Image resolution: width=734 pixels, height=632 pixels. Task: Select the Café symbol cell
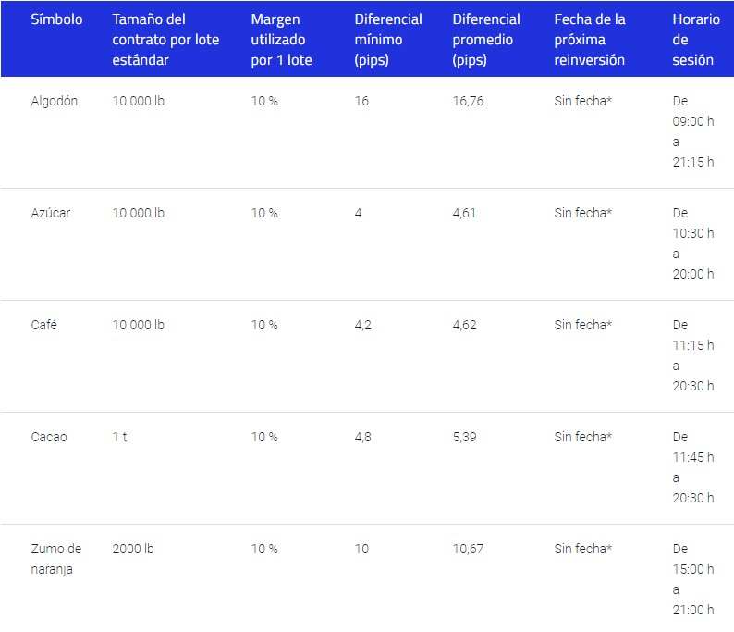(44, 325)
